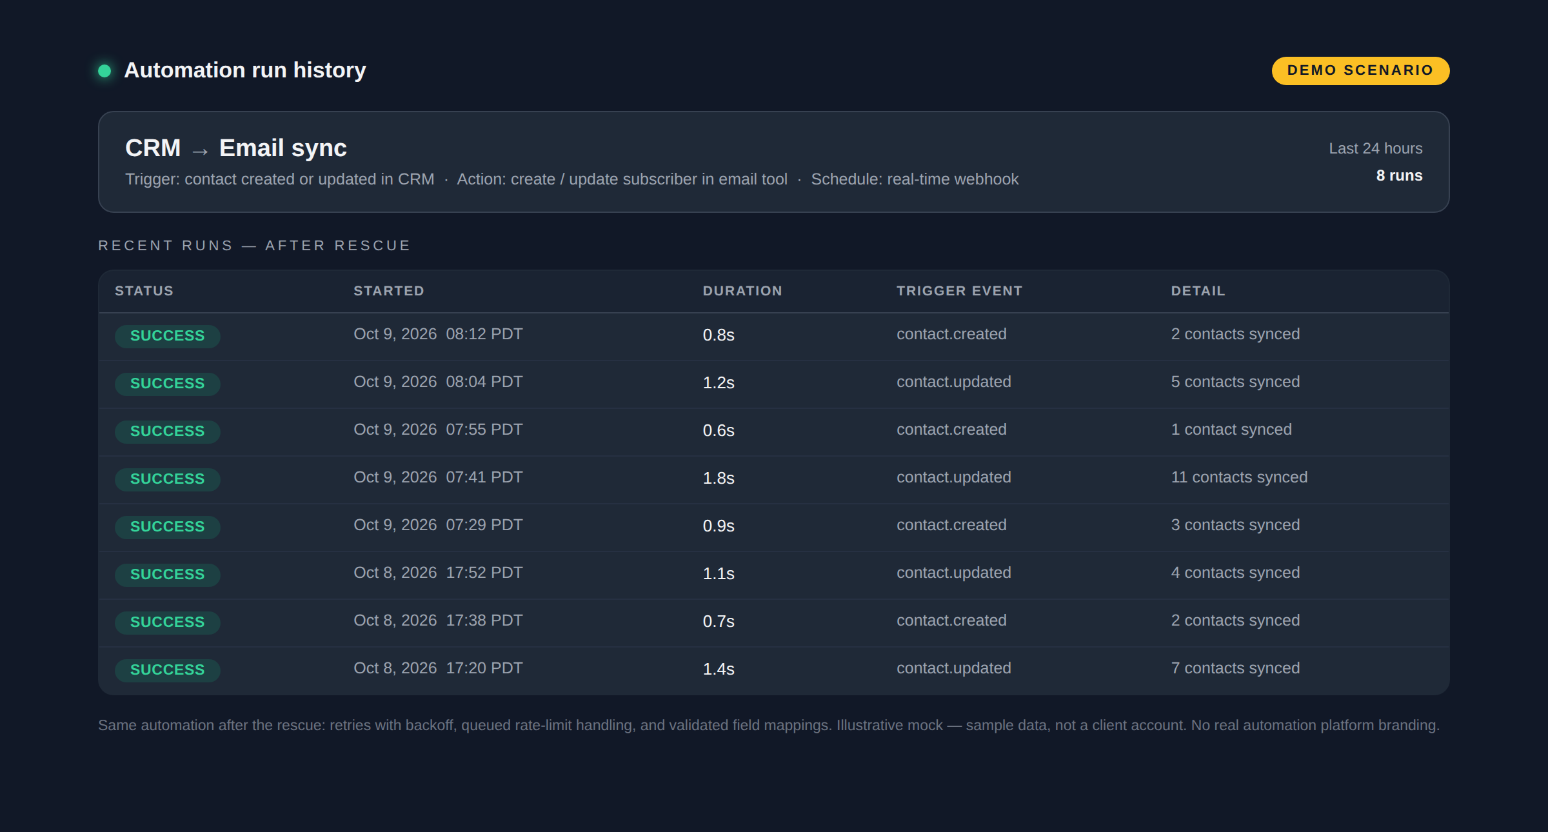1548x832 pixels.
Task: Click the 'RECENT RUNS — AFTER RESCUE' section heading
Action: point(254,246)
